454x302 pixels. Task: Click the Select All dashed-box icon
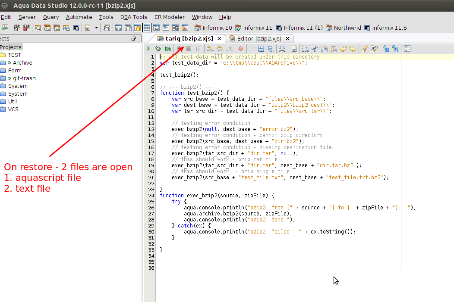click(306, 49)
